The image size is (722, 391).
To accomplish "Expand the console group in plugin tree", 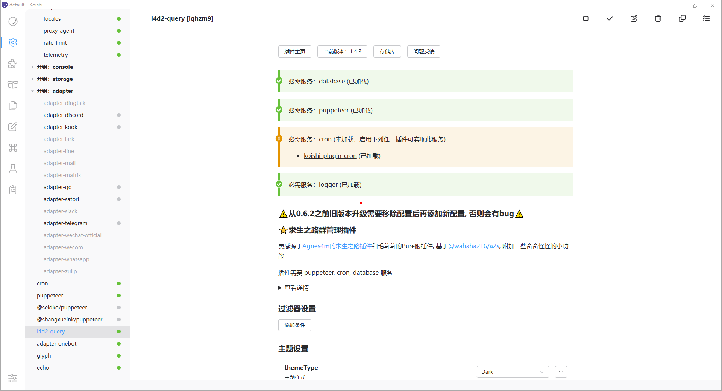I will coord(33,67).
